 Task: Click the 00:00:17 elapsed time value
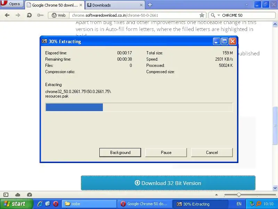(124, 53)
